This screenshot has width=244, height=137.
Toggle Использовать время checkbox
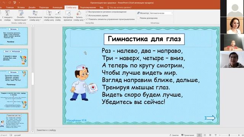[x=87, y=16]
